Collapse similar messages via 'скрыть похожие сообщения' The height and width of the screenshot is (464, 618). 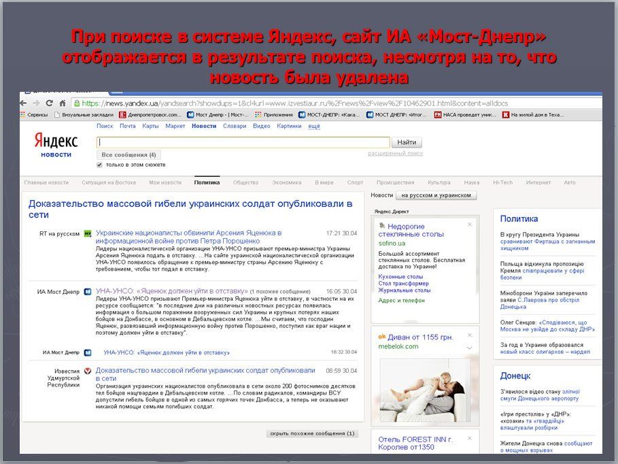pyautogui.click(x=312, y=433)
